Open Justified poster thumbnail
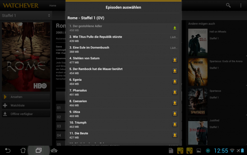Screen dimensions: 247x155 point(198,131)
